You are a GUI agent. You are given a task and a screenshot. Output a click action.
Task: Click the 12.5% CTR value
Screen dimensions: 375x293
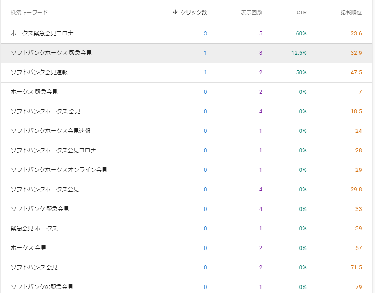[299, 53]
